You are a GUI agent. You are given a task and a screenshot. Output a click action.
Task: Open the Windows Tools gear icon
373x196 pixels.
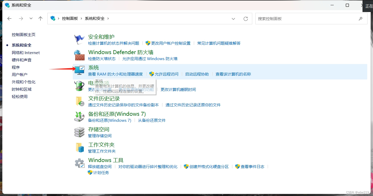point(79,163)
